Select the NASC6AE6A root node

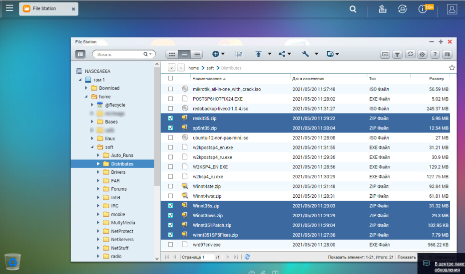tap(97, 71)
